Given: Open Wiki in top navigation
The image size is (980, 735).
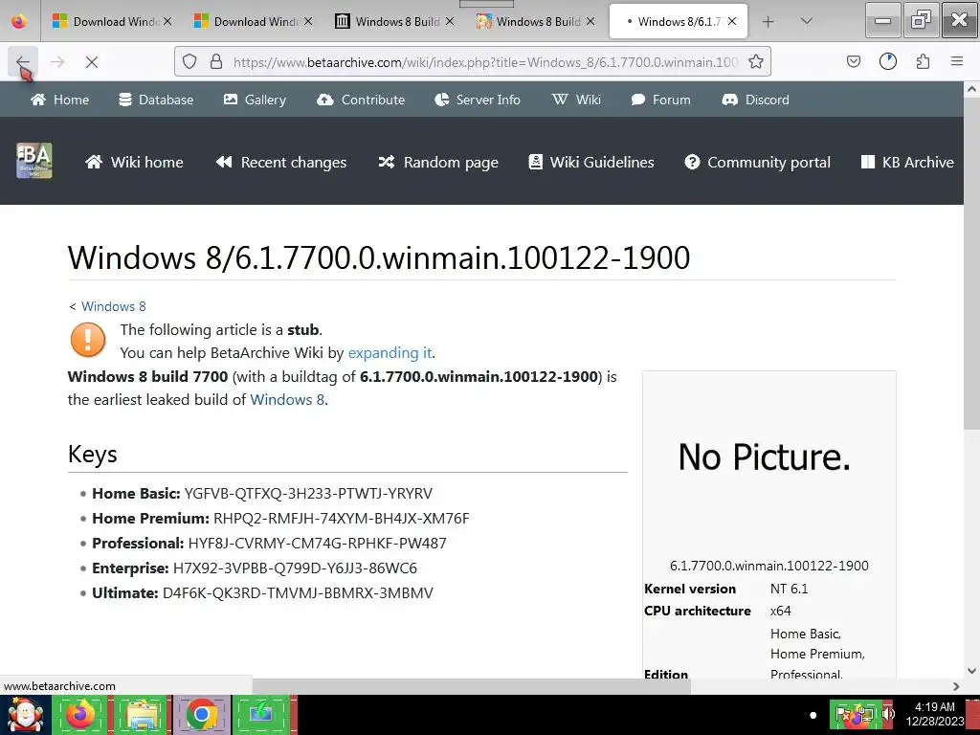Looking at the screenshot, I should (576, 100).
